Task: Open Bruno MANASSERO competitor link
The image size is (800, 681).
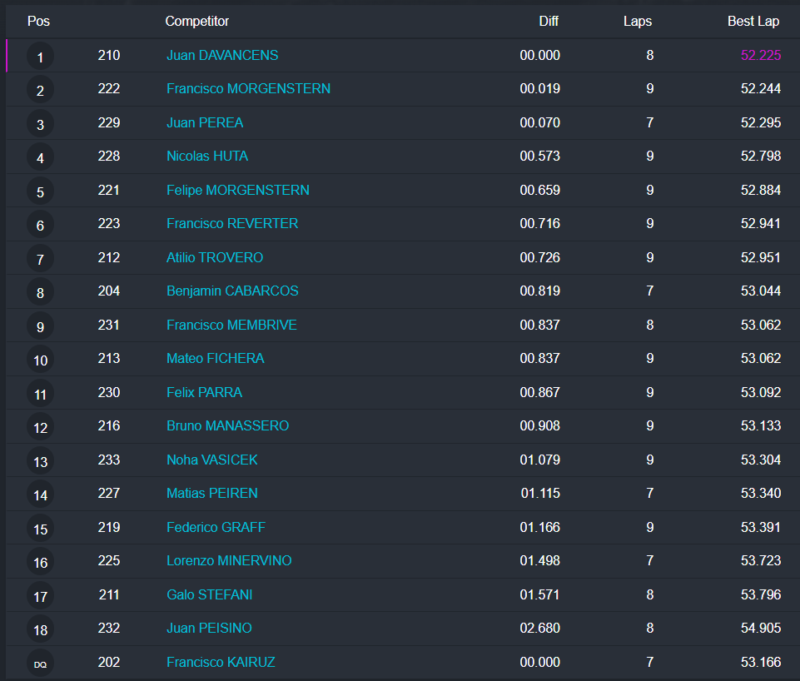Action: [x=227, y=425]
